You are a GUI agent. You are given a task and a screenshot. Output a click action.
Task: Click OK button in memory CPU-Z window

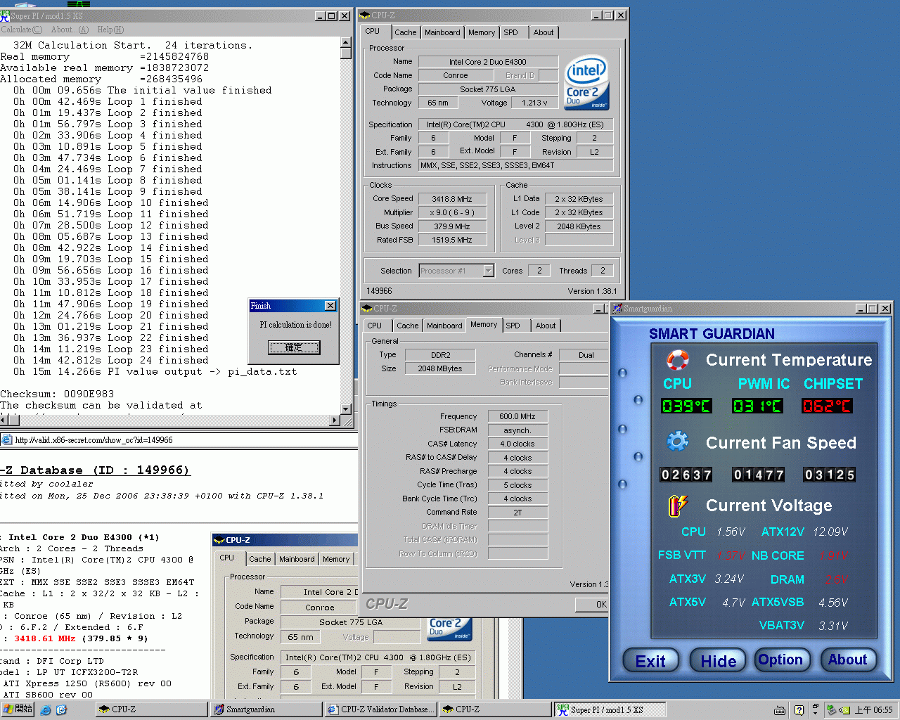pyautogui.click(x=592, y=604)
